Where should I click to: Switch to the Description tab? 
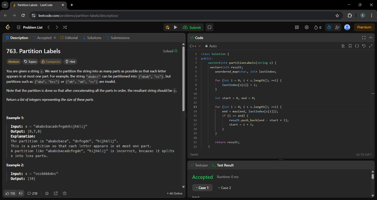[x=17, y=38]
